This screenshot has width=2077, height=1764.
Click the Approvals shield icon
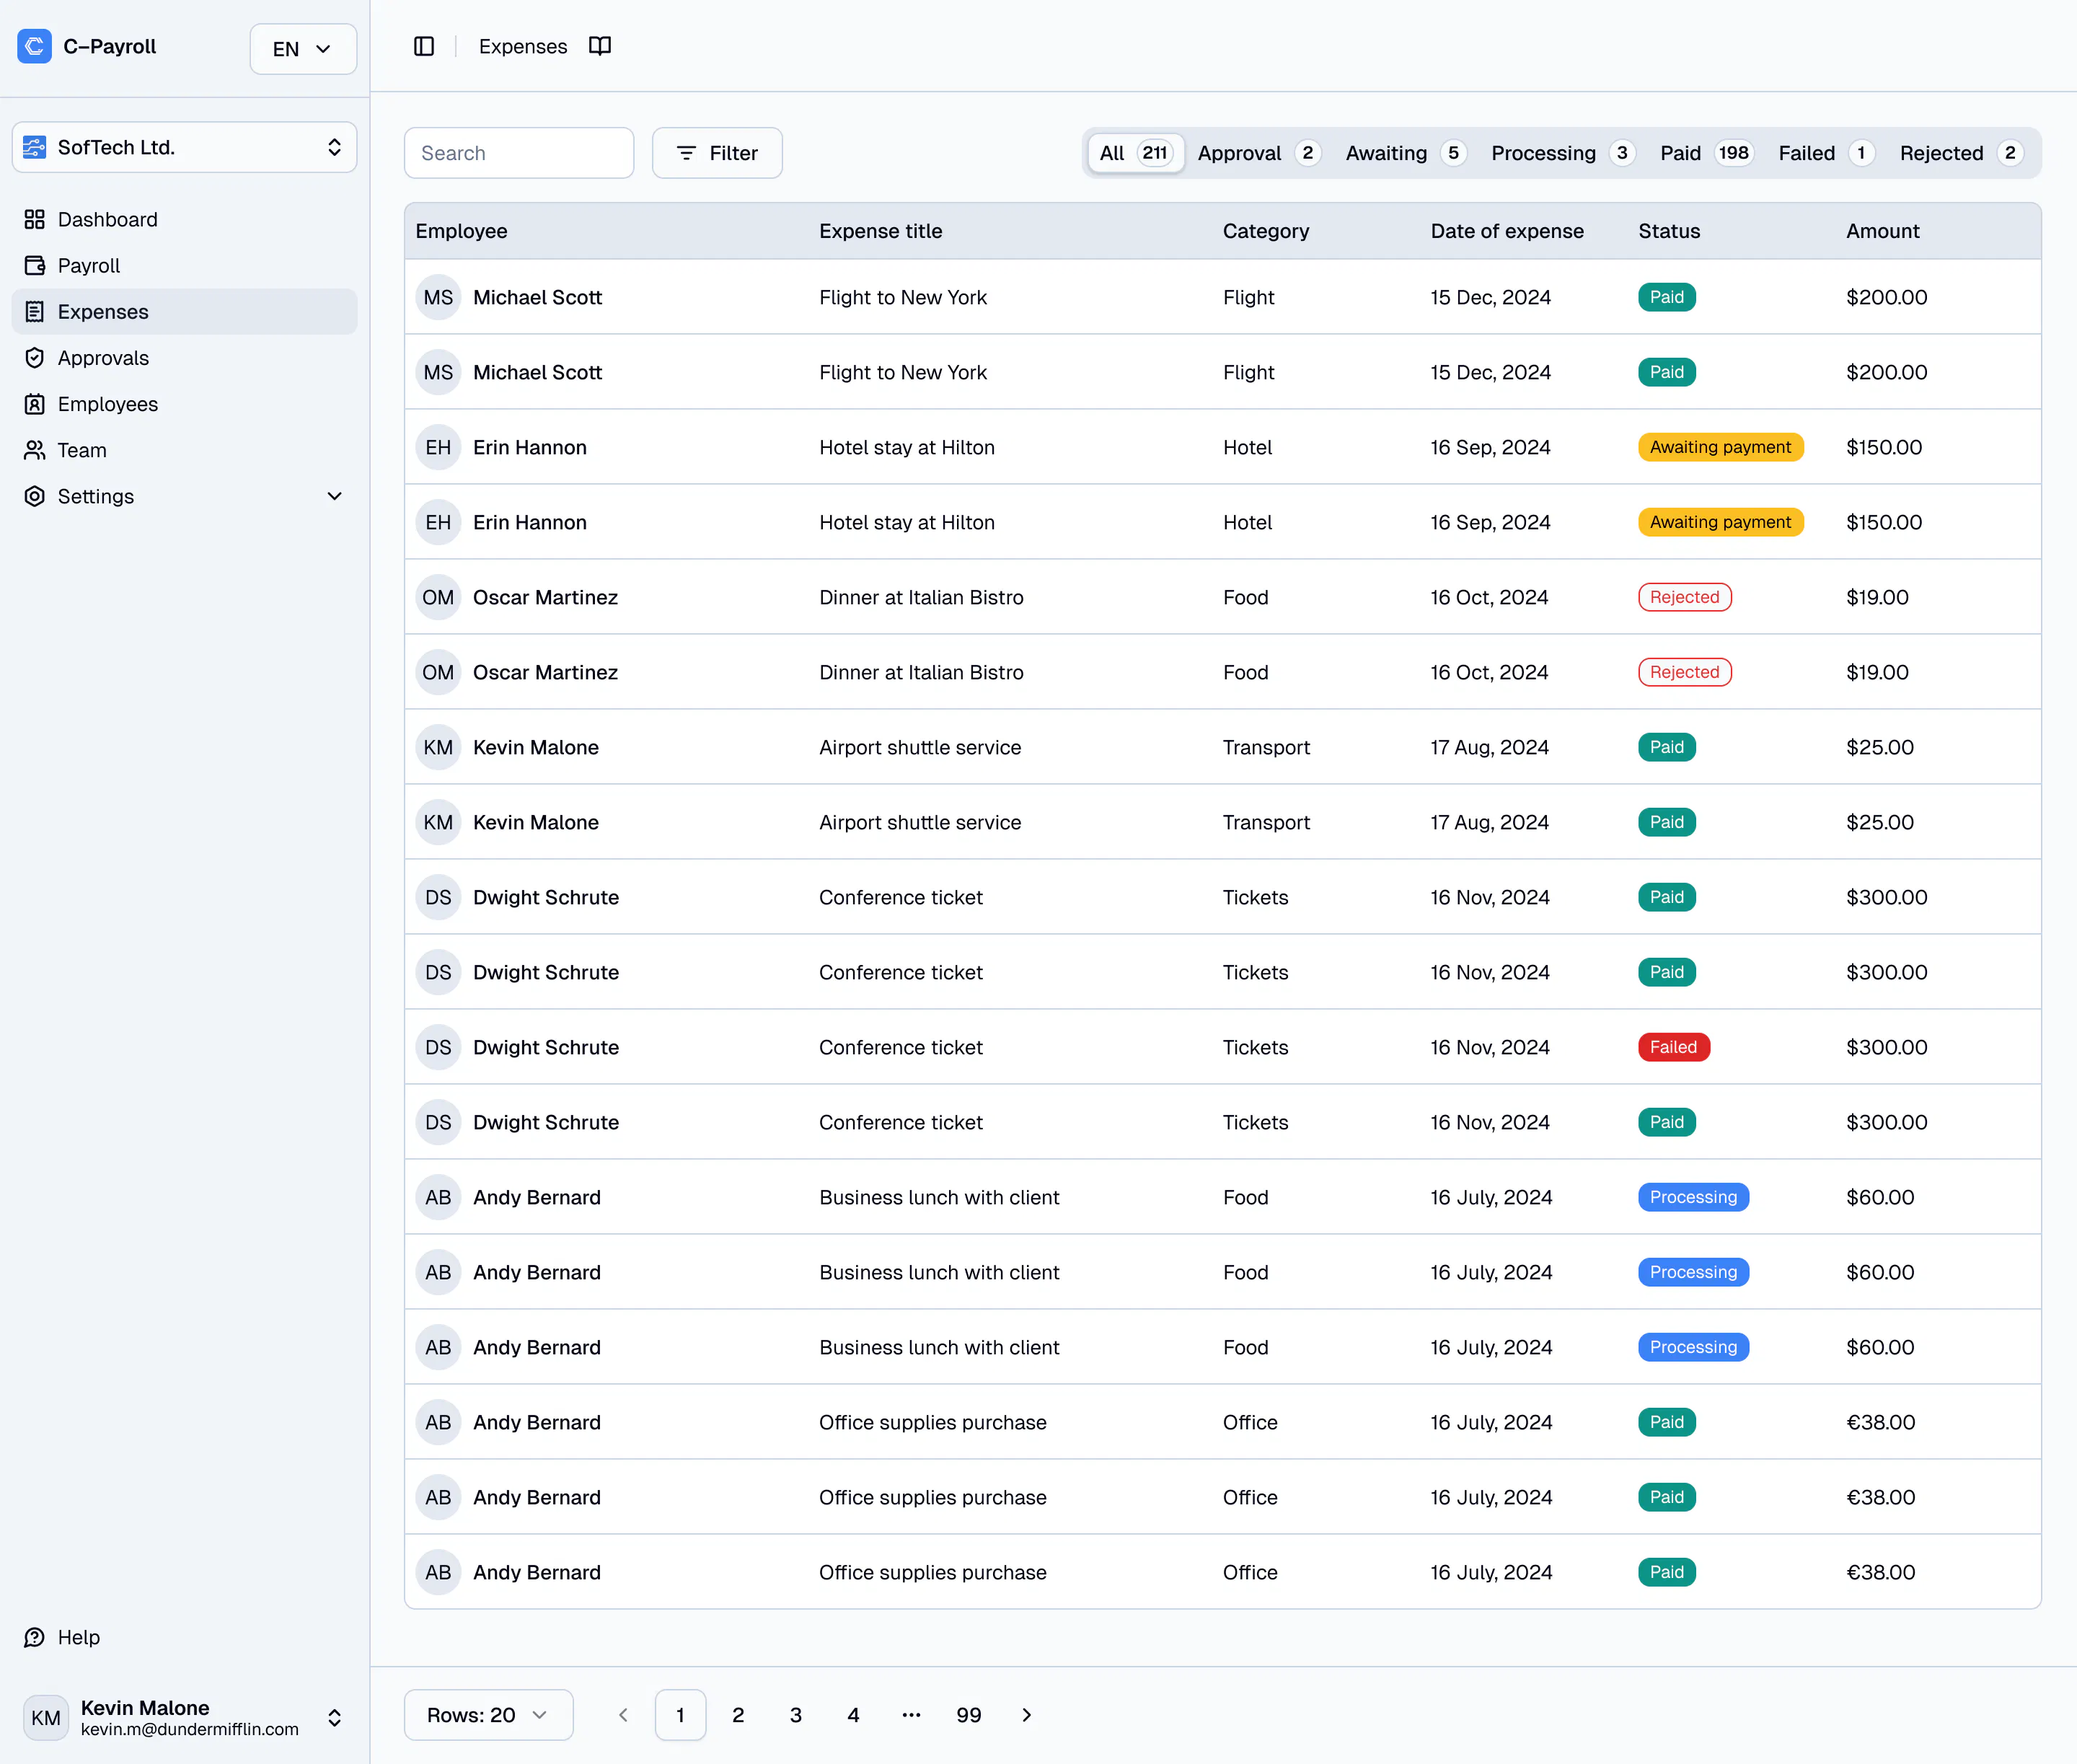click(35, 357)
